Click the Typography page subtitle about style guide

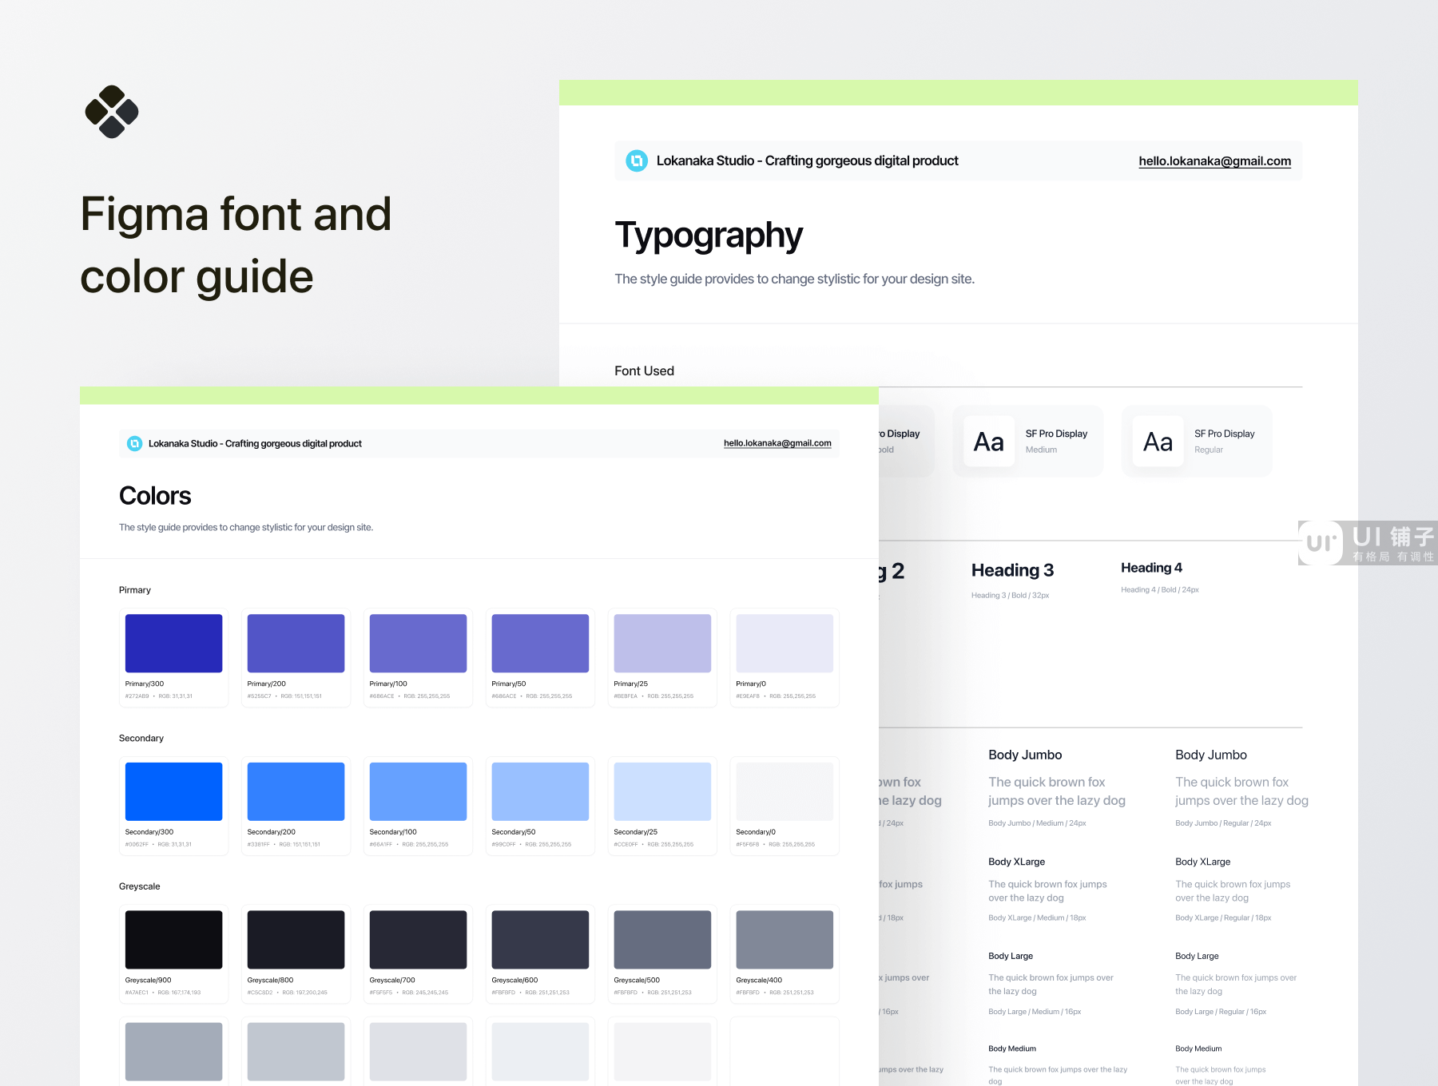point(794,279)
